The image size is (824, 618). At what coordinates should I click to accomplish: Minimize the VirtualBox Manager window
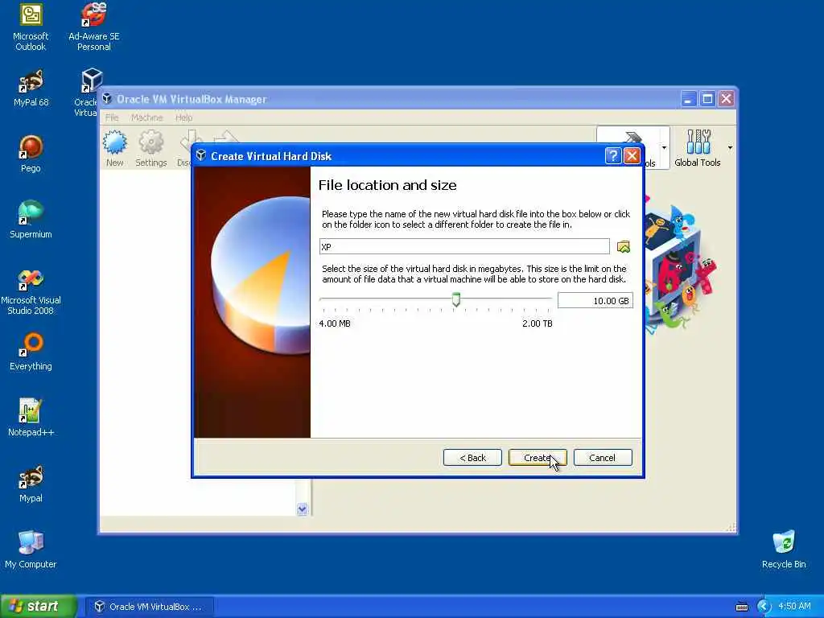pyautogui.click(x=688, y=99)
